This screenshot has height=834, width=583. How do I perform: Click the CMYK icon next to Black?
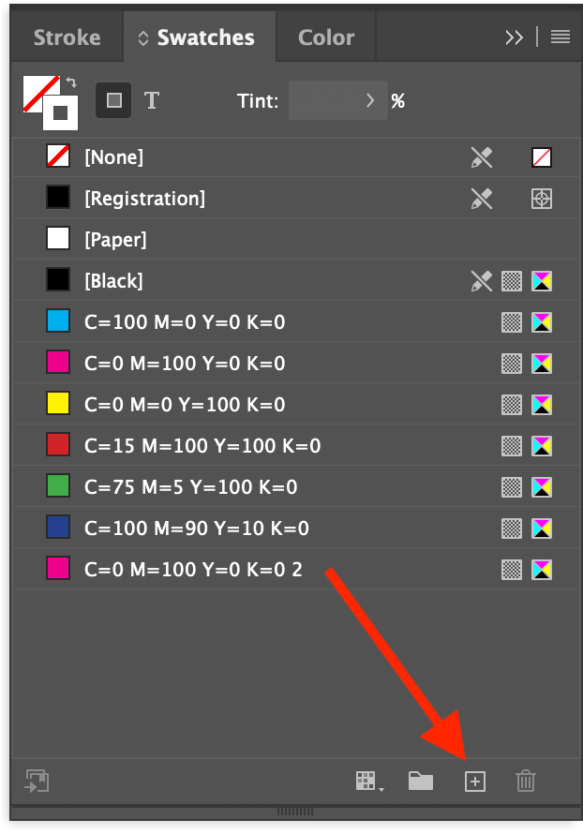(x=541, y=280)
